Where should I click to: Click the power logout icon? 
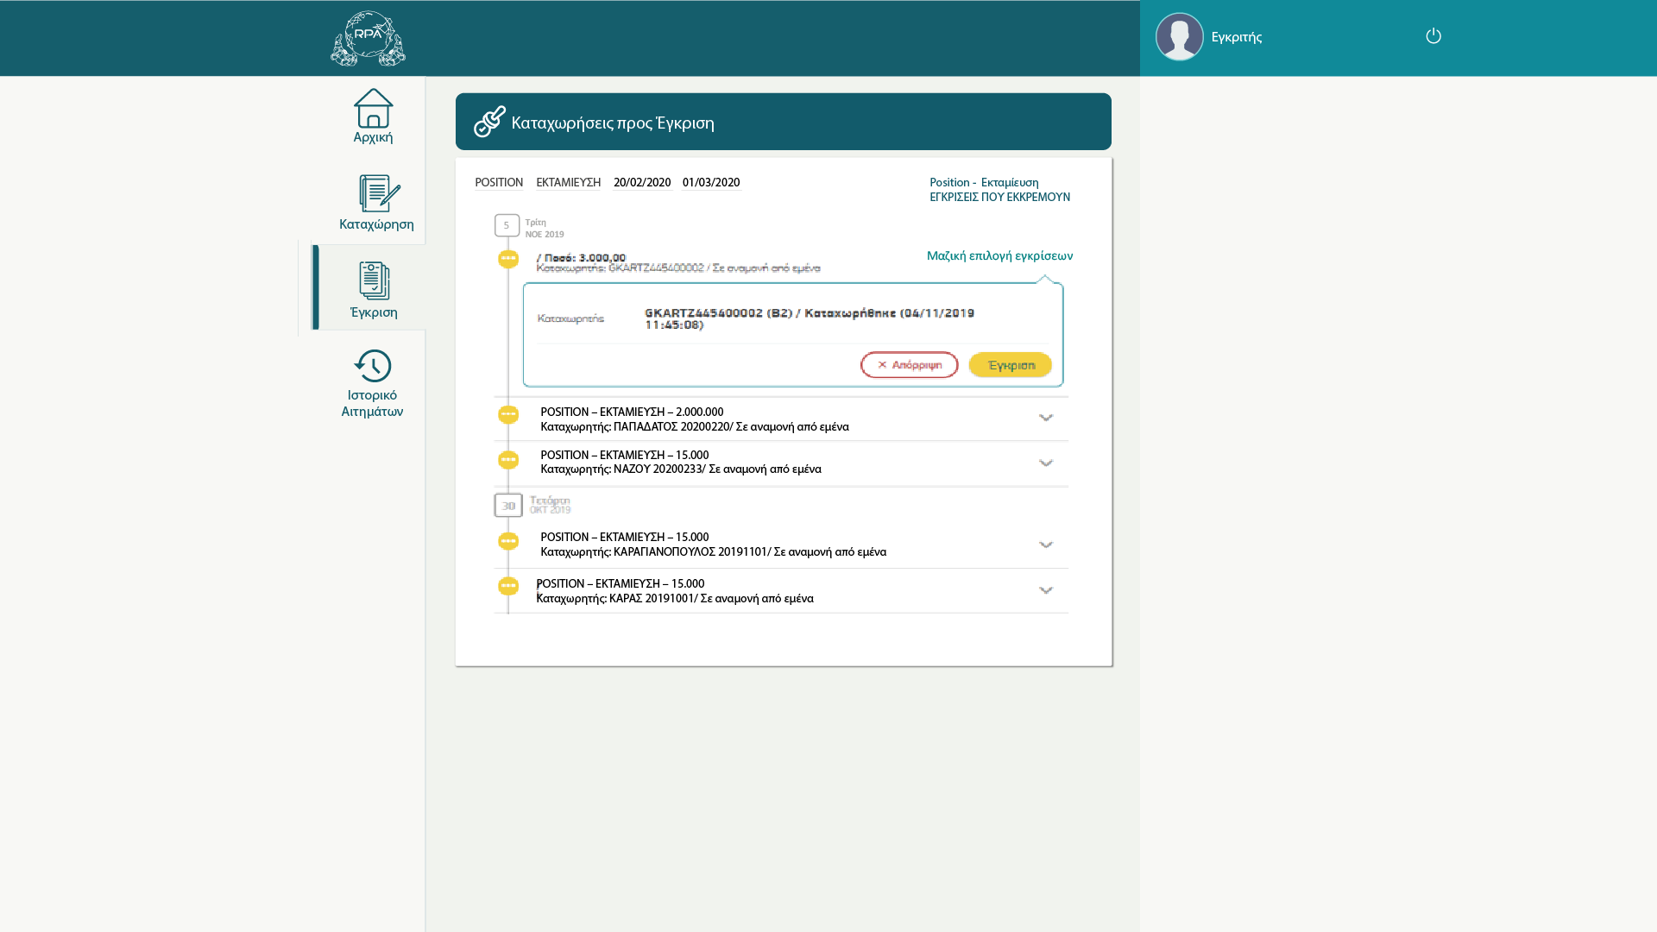pyautogui.click(x=1433, y=36)
